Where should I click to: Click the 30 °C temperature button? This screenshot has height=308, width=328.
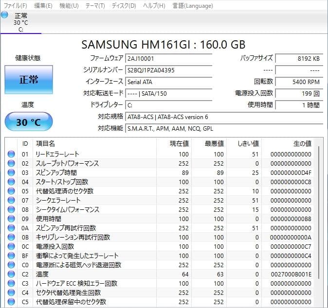point(29,122)
